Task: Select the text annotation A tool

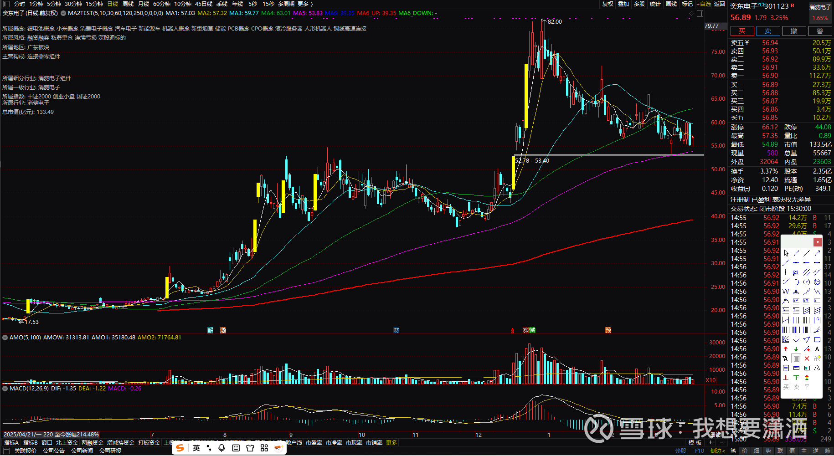Action: (817, 349)
